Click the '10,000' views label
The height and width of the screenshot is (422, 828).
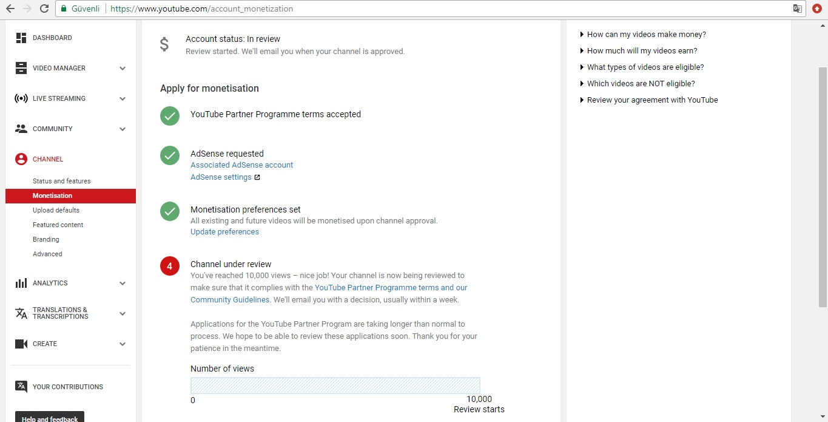click(479, 400)
